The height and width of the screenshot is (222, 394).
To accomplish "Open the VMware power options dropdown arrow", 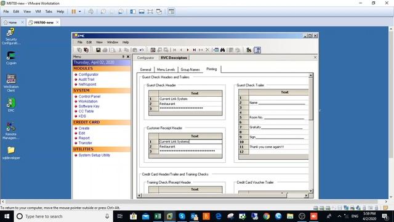I will pyautogui.click(x=79, y=12).
